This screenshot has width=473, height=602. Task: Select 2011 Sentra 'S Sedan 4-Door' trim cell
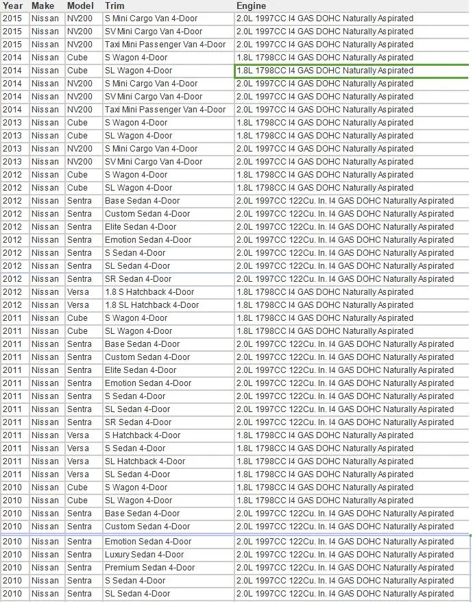tap(169, 397)
